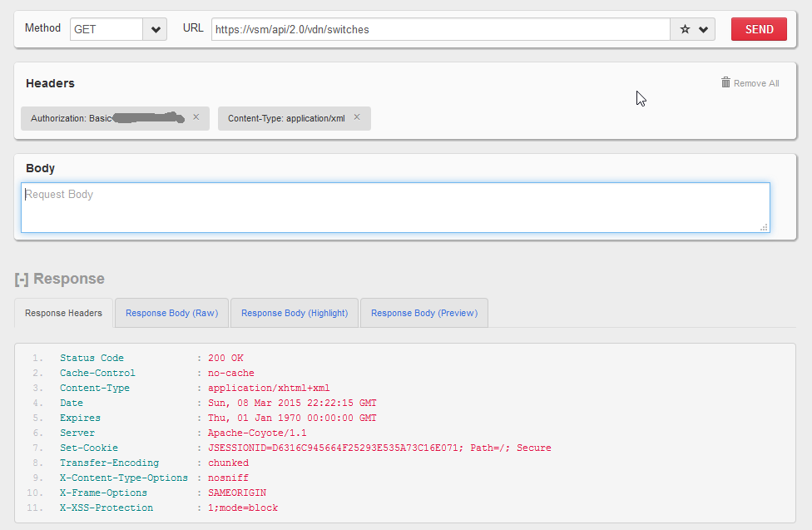The image size is (812, 530).
Task: Click the Content-Type: application/xml chip
Action: pos(295,119)
